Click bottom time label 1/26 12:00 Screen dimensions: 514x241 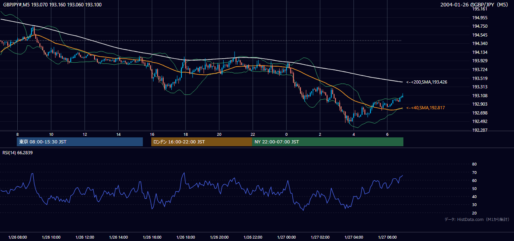(84, 237)
